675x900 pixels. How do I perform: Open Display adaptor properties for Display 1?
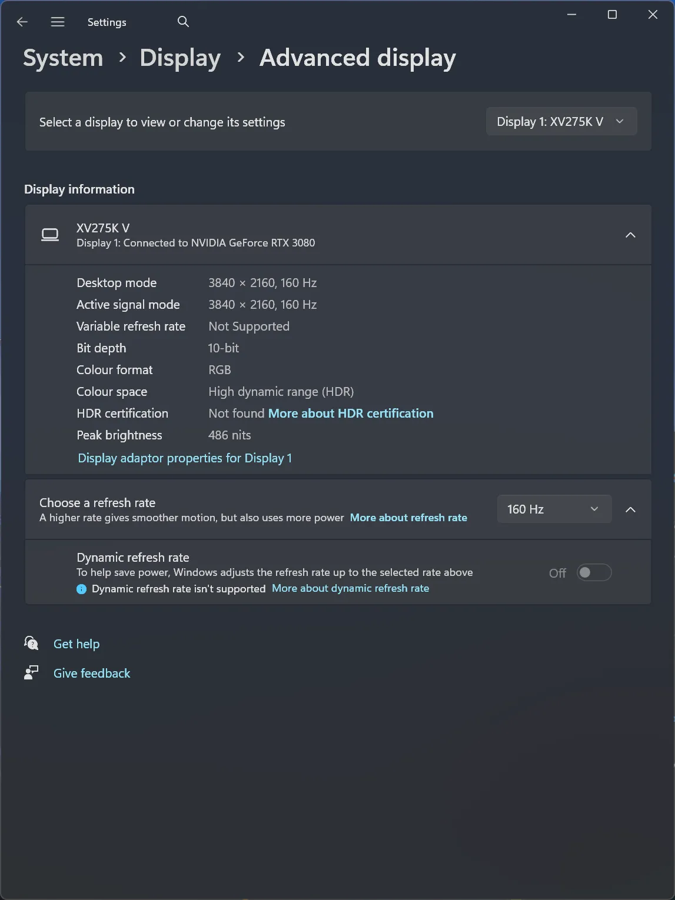pyautogui.click(x=185, y=458)
